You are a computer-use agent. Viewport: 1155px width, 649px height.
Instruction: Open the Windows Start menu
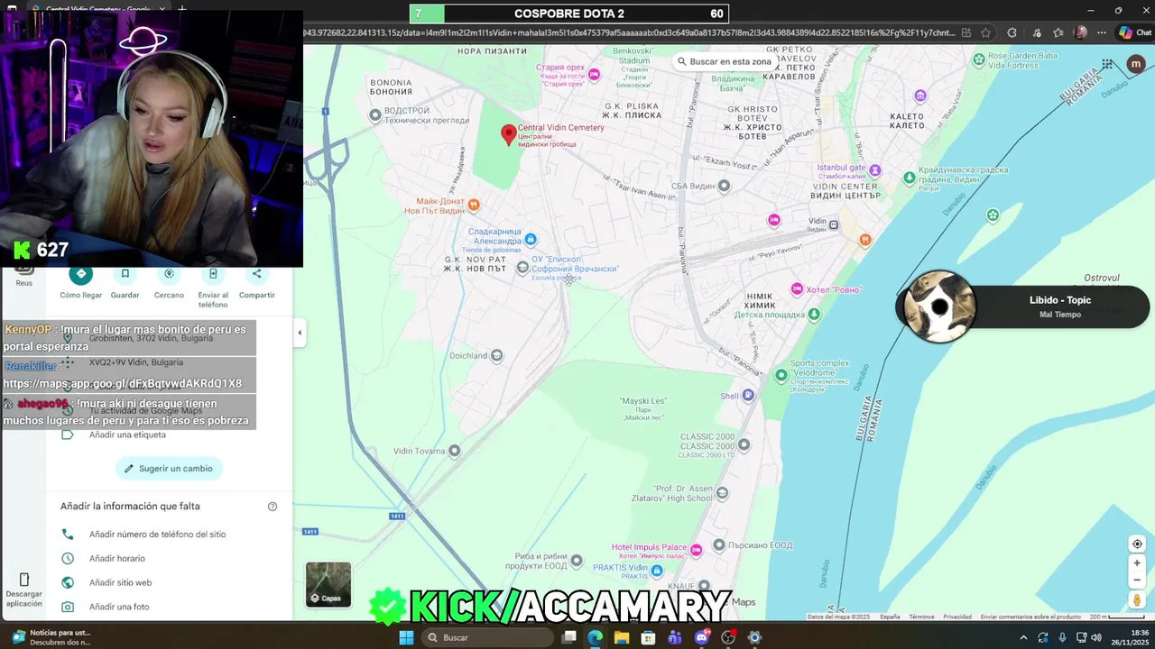(406, 637)
